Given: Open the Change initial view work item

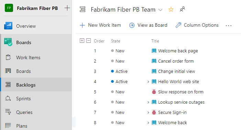Looking at the screenshot, I should click(177, 71).
